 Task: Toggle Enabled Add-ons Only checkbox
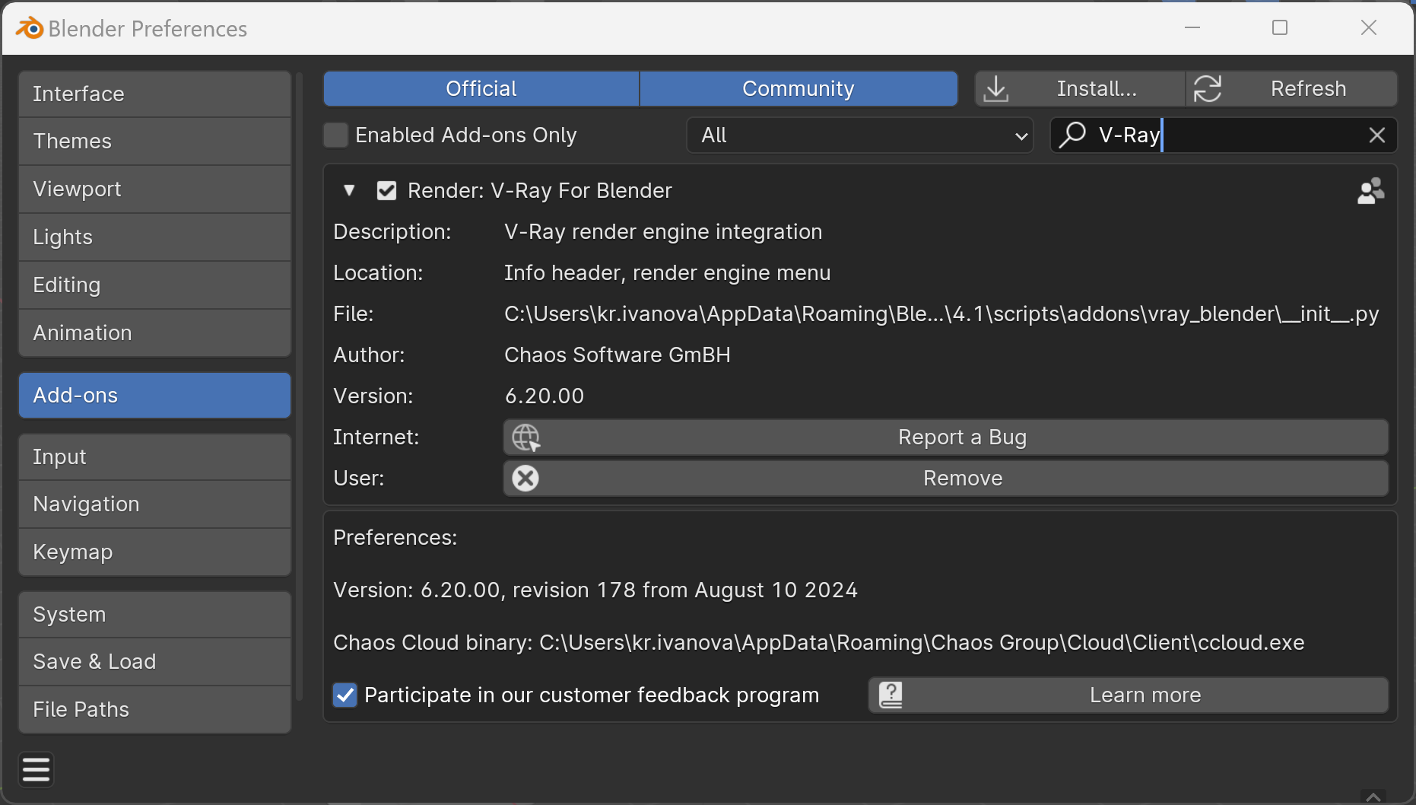pos(335,135)
